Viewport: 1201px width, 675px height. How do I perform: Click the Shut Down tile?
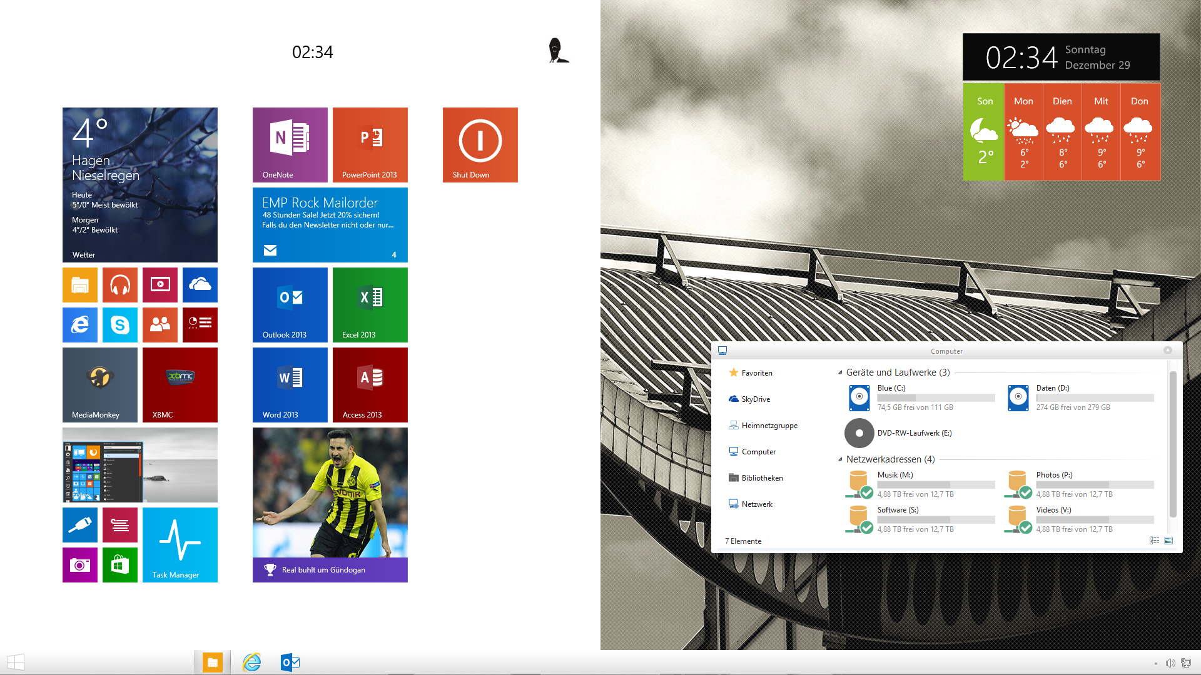[480, 144]
